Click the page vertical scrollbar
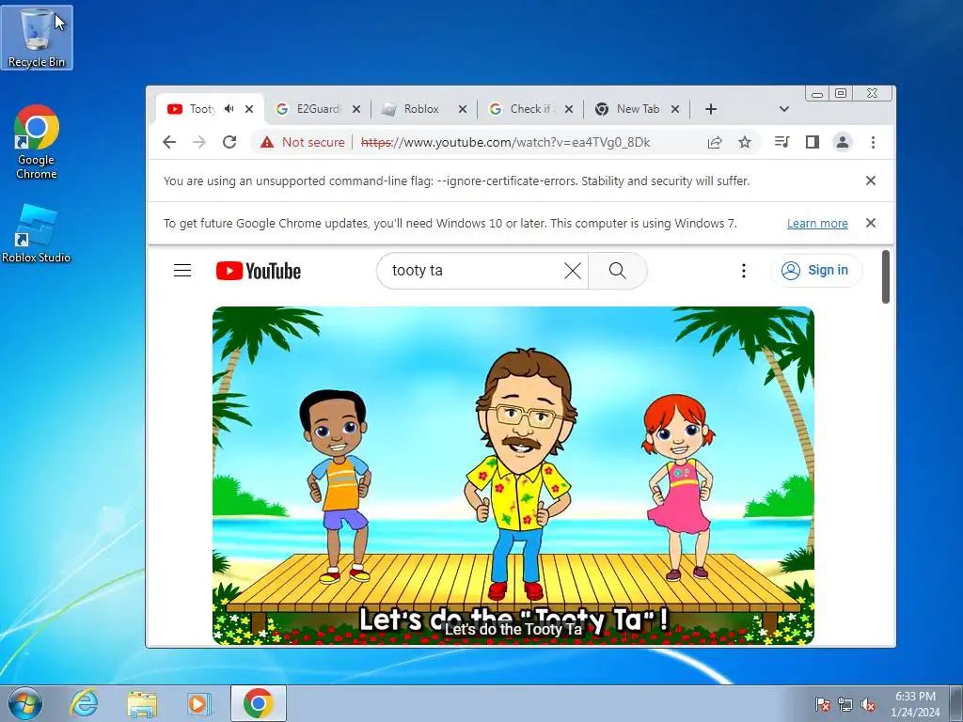The image size is (963, 722). [x=886, y=276]
